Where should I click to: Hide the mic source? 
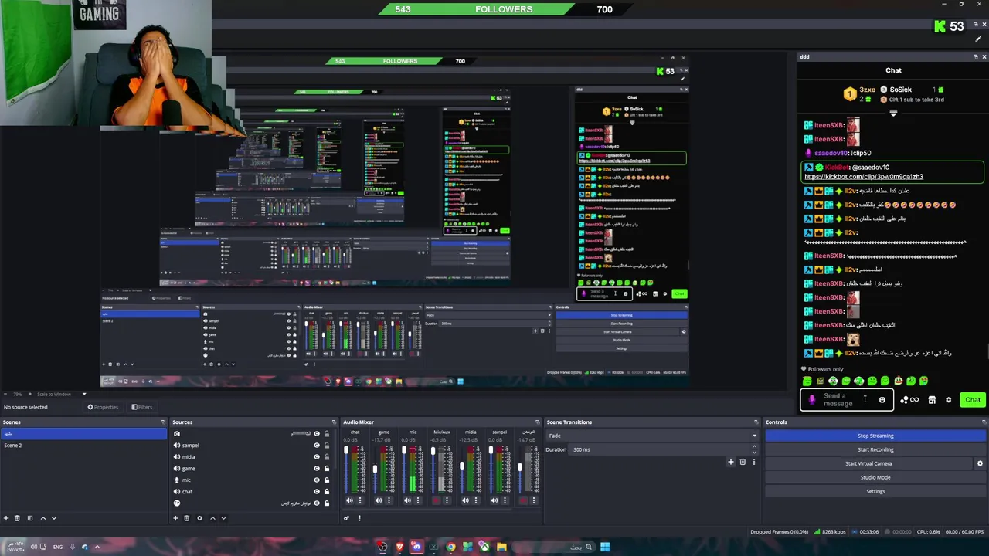(x=316, y=480)
